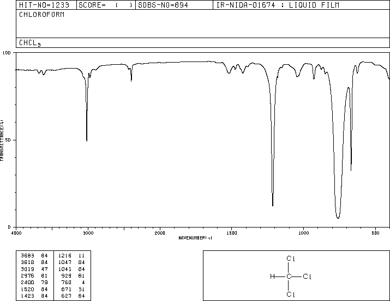The image size is (390, 301).
Task: Click the 760 peak table entry
Action: pyautogui.click(x=67, y=282)
